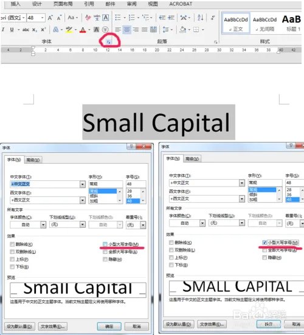This screenshot has height=335, width=304.
Task: Click the Decrease Indent icon
Action: 162,18
